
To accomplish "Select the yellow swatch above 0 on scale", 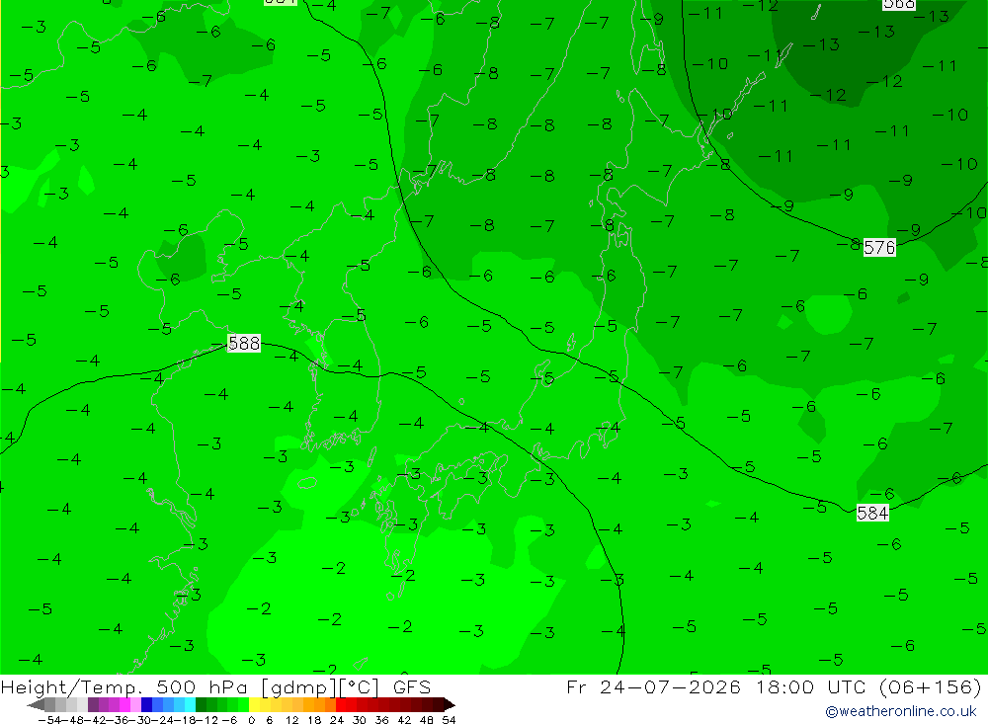I will [x=255, y=704].
